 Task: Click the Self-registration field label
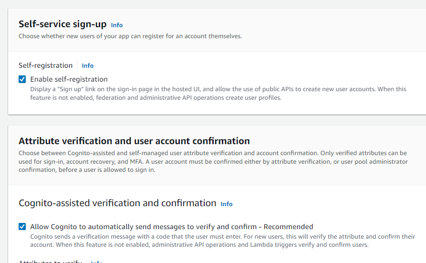[x=46, y=65]
